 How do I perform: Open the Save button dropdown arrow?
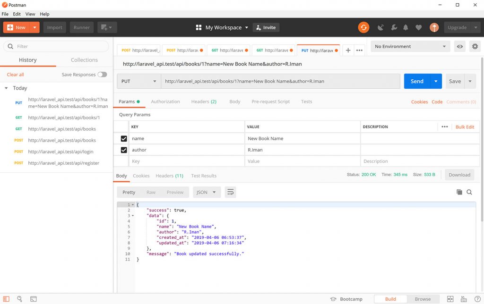(x=470, y=81)
